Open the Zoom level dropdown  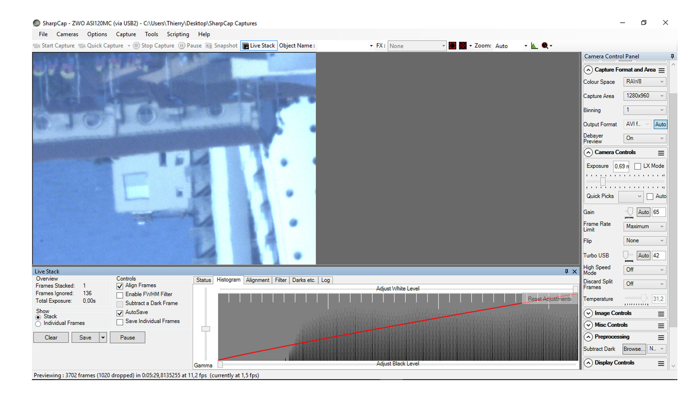525,46
